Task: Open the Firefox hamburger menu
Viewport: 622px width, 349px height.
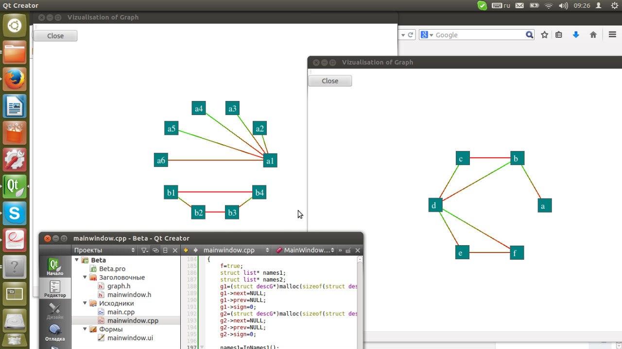Action: [x=612, y=35]
